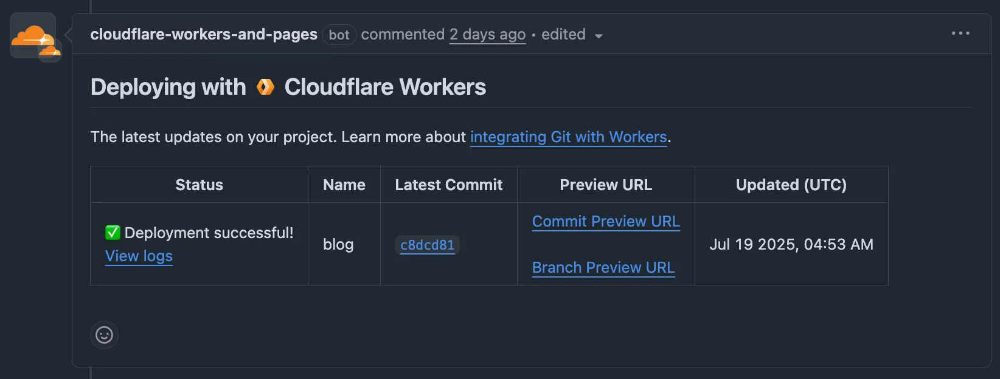Click the Preview URL column header
The image size is (1000, 379).
click(606, 185)
